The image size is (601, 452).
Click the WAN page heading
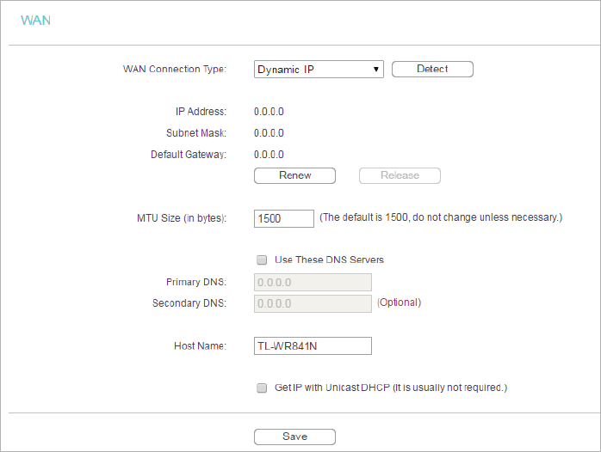(35, 21)
